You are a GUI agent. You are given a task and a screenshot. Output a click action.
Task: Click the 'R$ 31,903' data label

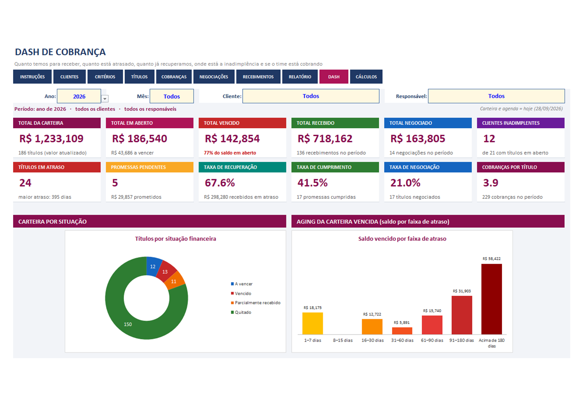pyautogui.click(x=462, y=291)
